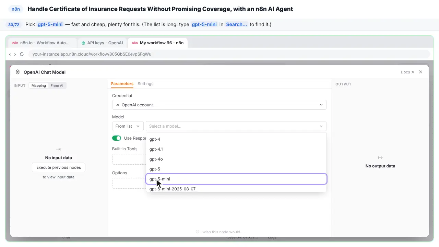Click the Execute previous nodes button

pos(59,167)
